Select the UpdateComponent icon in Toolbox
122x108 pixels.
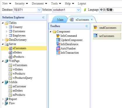pos(58,40)
